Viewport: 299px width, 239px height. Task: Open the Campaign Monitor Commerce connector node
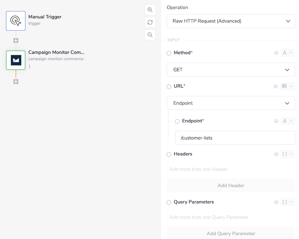[16, 60]
